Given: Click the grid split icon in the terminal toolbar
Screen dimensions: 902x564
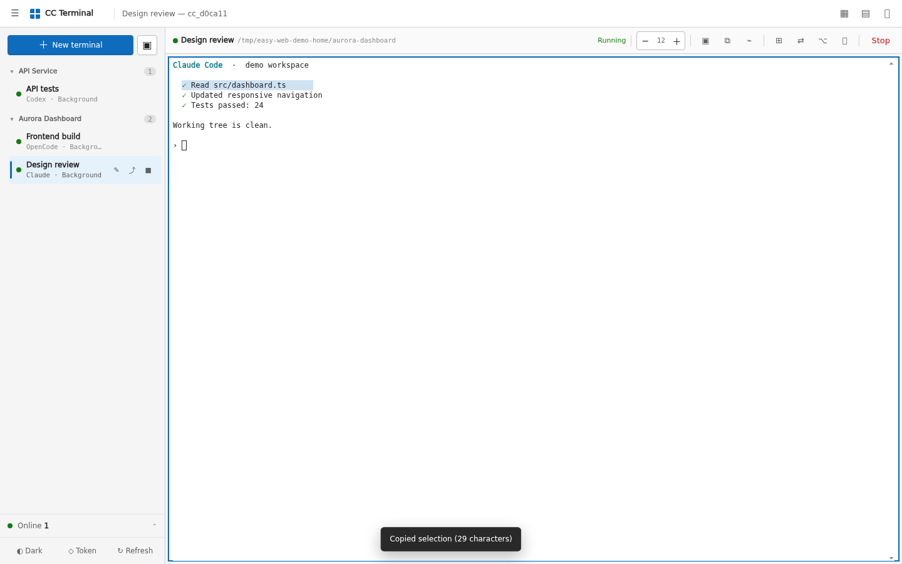Looking at the screenshot, I should click(x=779, y=41).
